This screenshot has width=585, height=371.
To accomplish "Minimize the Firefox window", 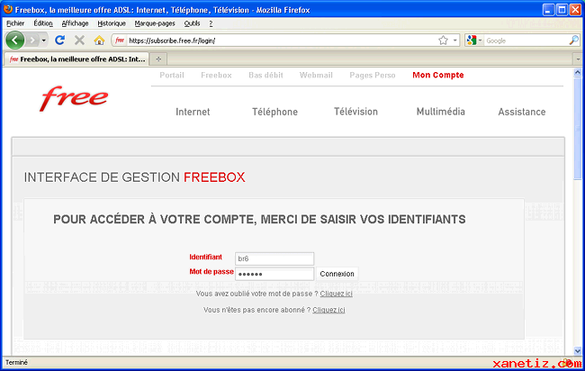I will tap(548, 10).
